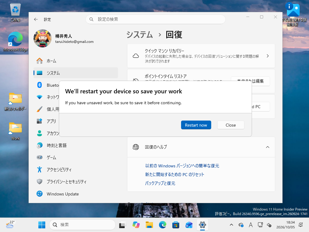Go back with Settings back arrow
This screenshot has height=232, width=309.
click(36, 19)
